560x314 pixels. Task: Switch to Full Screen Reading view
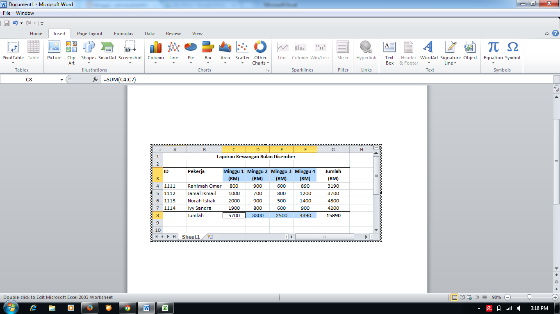click(462, 297)
